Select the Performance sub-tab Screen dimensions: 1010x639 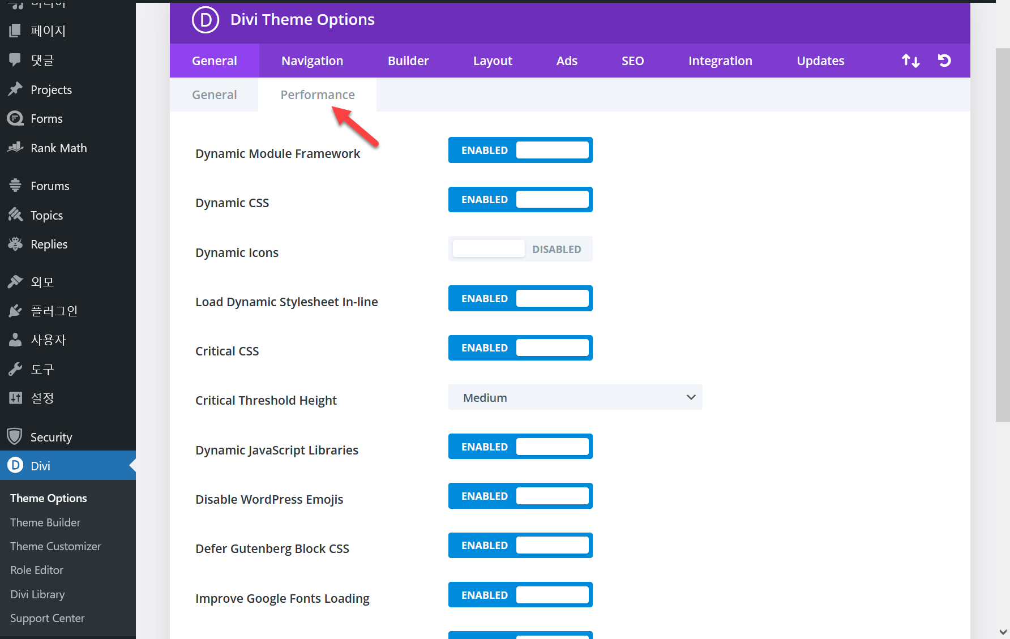[318, 95]
